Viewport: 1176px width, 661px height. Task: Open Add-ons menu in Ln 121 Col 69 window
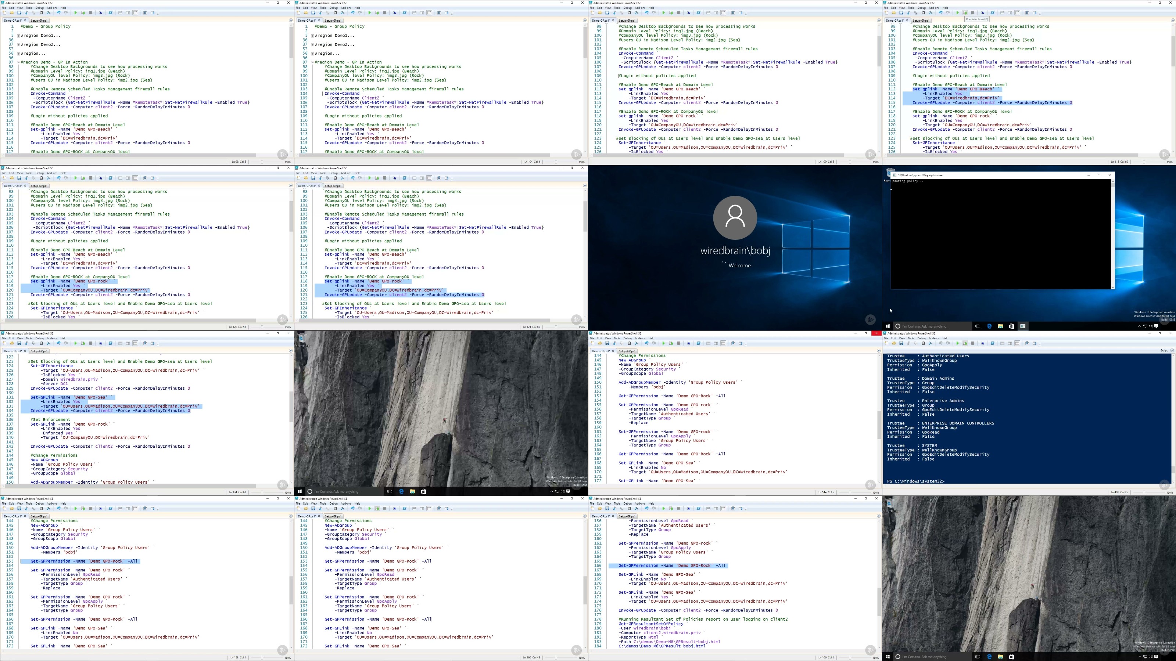coord(346,173)
